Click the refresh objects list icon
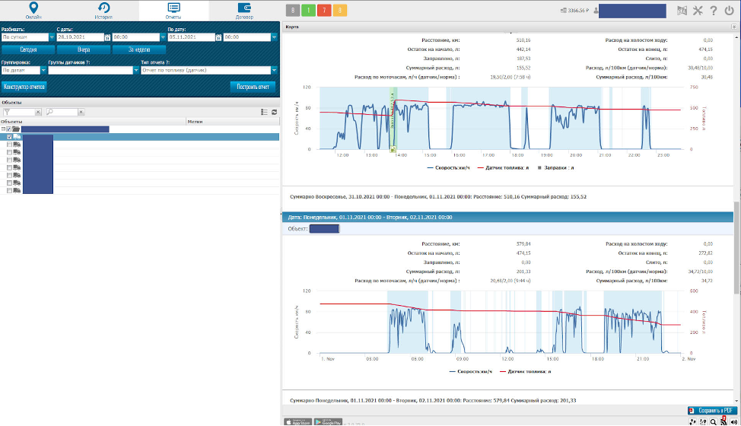This screenshot has width=741, height=426. (x=274, y=112)
